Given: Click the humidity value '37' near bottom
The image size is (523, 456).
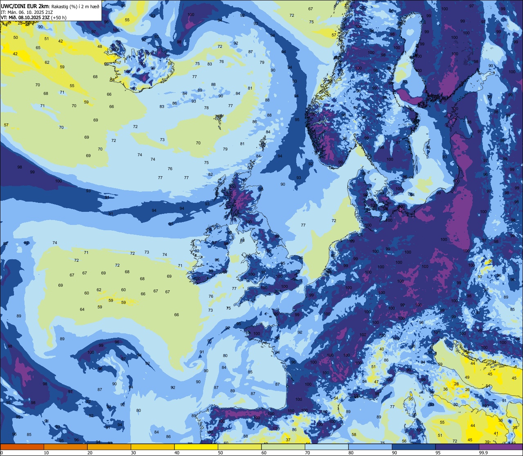Looking at the screenshot, I should coord(288,440).
